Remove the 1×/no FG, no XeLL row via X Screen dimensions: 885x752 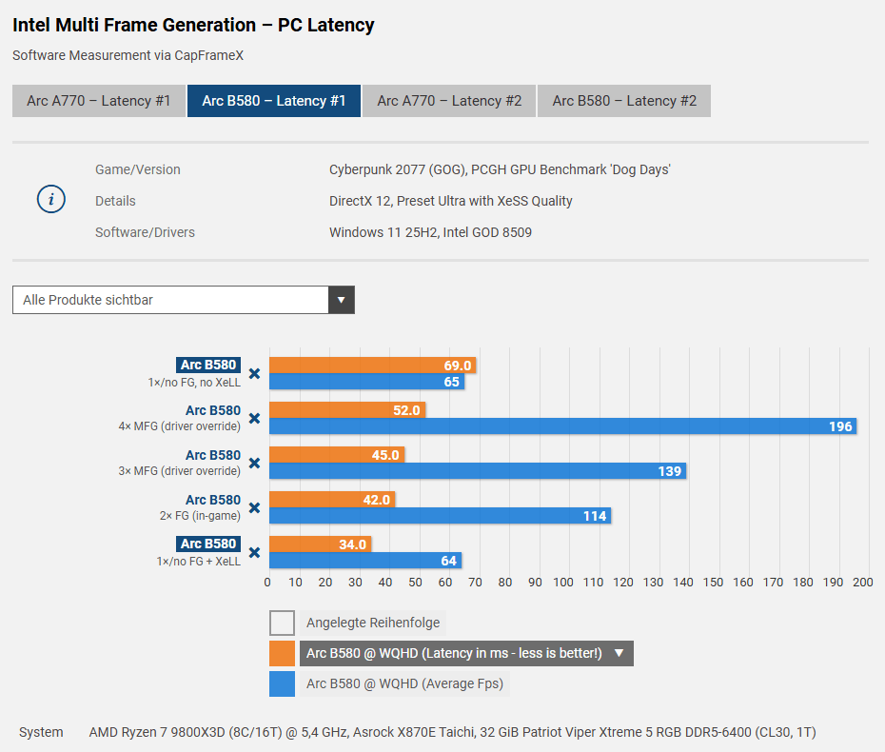[254, 374]
